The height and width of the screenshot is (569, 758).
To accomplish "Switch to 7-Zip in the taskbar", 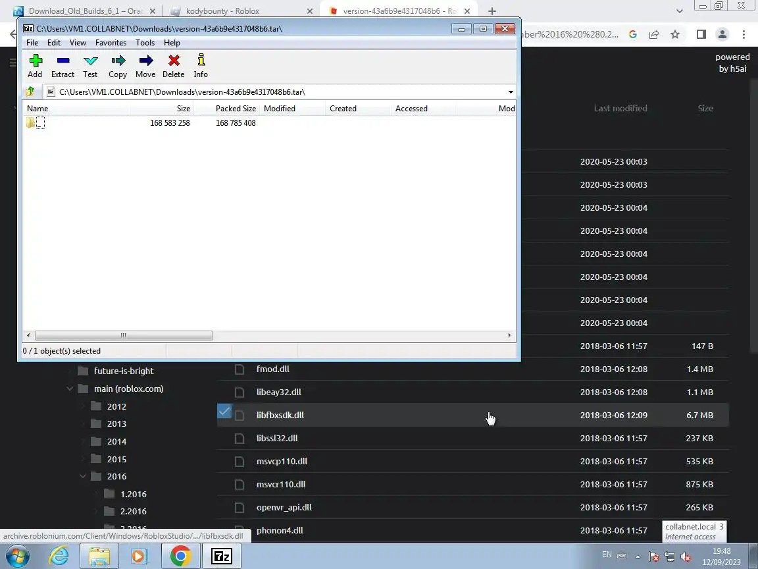I will point(221,556).
